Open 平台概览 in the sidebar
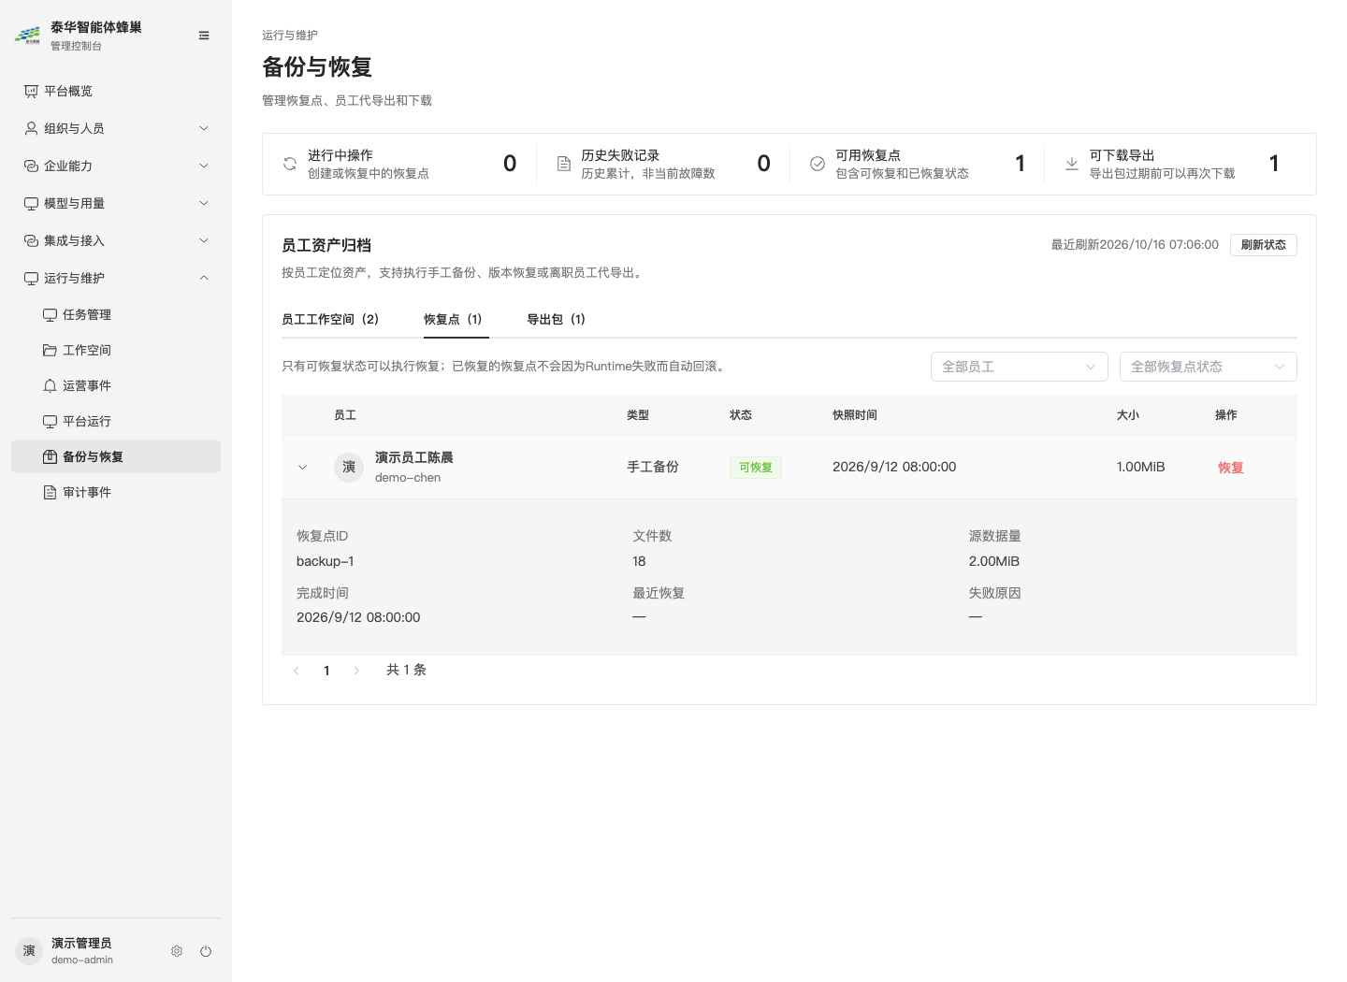This screenshot has width=1347, height=982. pos(116,91)
